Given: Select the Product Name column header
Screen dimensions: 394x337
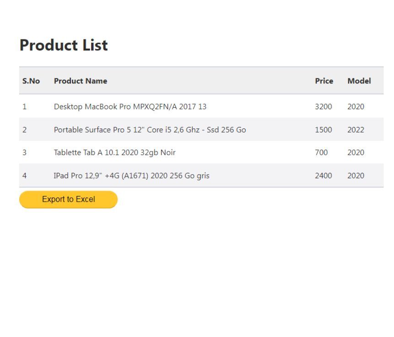Looking at the screenshot, I should 81,81.
